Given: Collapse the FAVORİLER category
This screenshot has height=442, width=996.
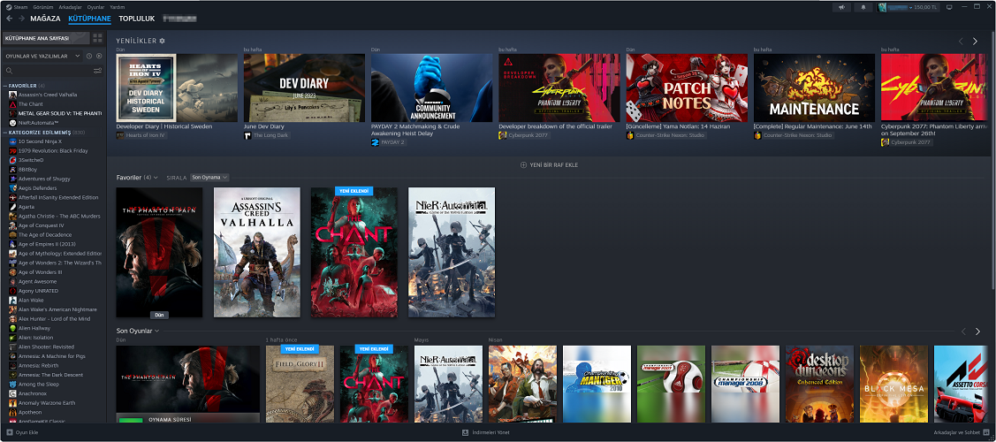Looking at the screenshot, I should [4, 85].
